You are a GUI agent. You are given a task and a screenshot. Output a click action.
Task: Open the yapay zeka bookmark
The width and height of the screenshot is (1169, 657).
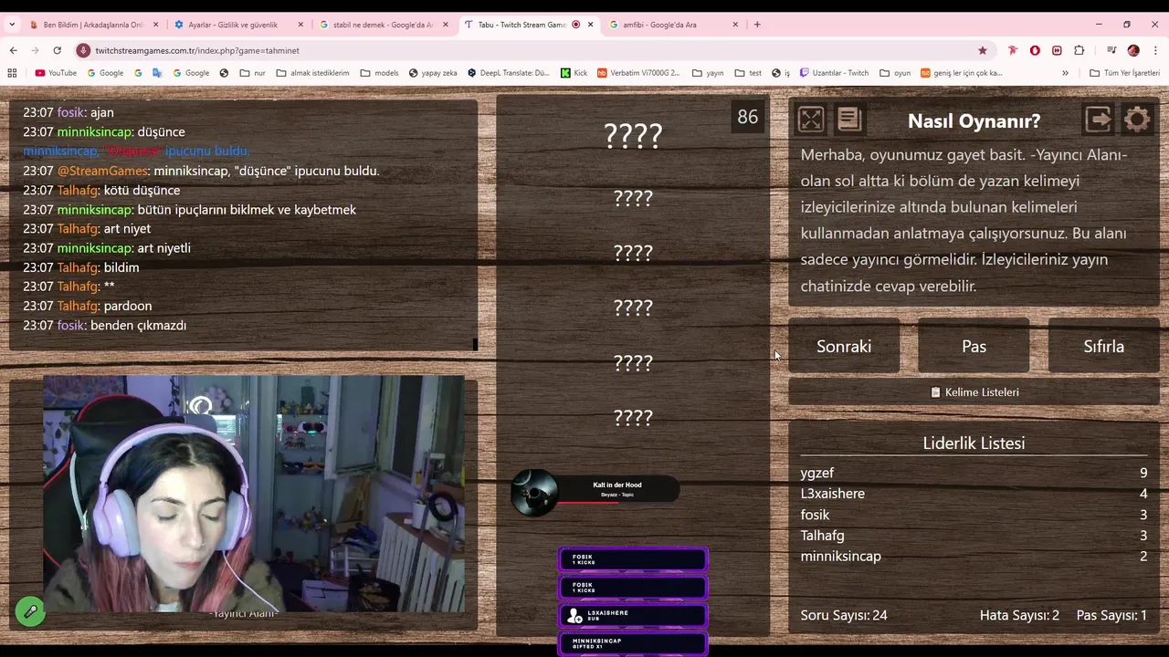click(x=433, y=73)
